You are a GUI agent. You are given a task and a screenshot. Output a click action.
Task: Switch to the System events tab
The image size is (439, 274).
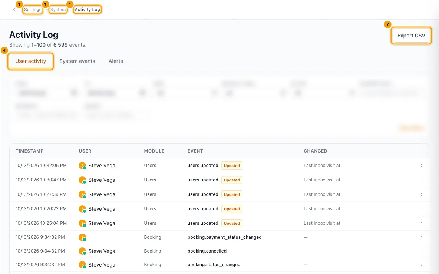(77, 61)
